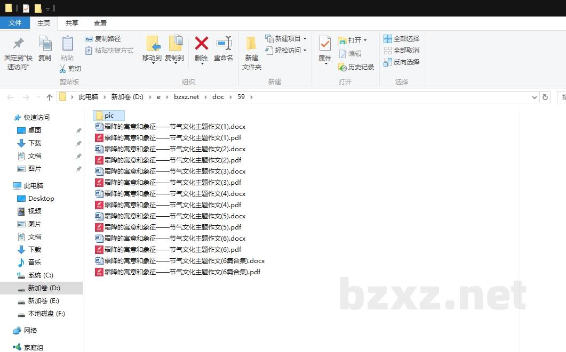Click the up-directory arrow in navigation bar
Image resolution: width=566 pixels, height=352 pixels.
coord(50,97)
